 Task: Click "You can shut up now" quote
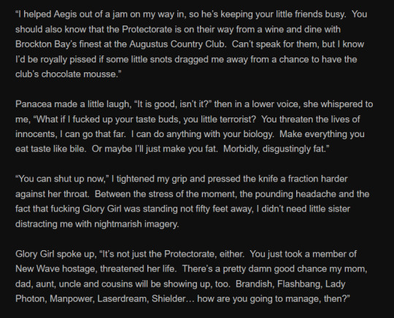[61, 179]
